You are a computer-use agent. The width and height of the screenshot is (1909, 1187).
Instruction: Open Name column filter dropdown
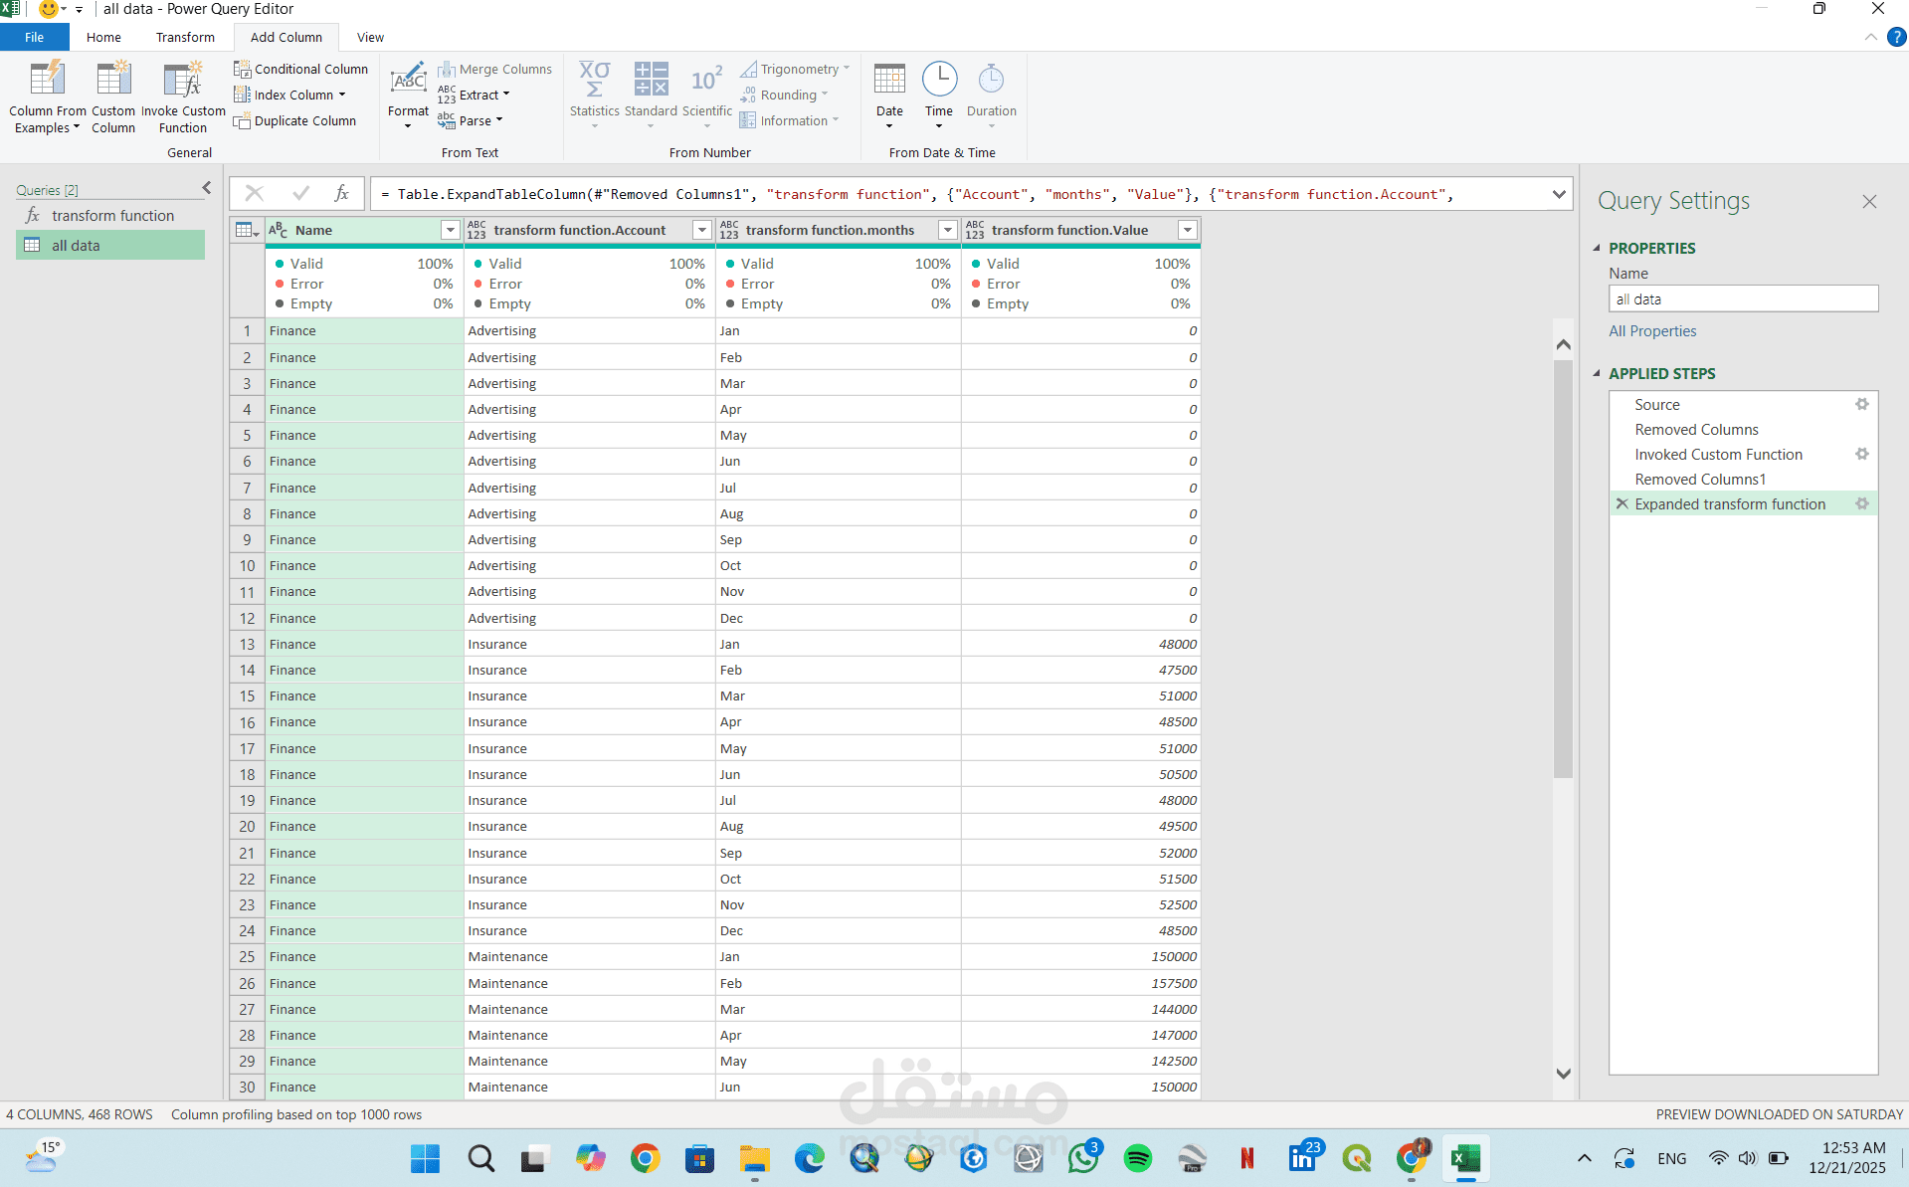[450, 230]
